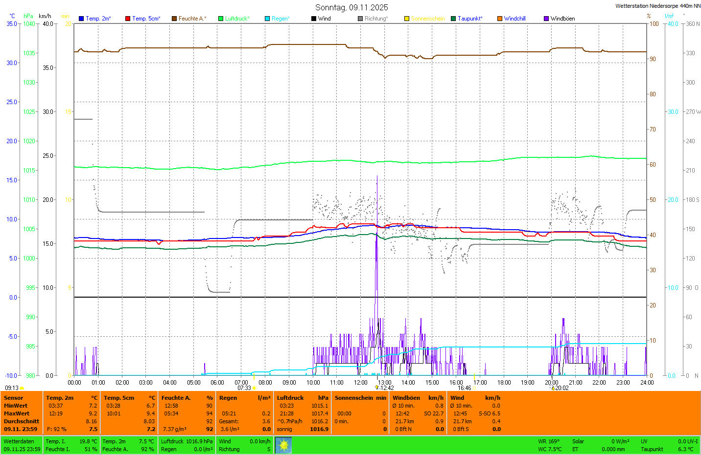Click the 07:33 sunrise marker below axis
The image size is (701, 455).
point(244,388)
